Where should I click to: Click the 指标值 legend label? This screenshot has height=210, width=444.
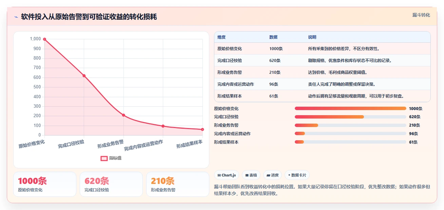pyautogui.click(x=115, y=158)
